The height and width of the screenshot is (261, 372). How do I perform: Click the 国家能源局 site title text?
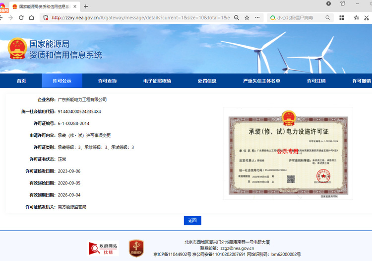coord(49,44)
